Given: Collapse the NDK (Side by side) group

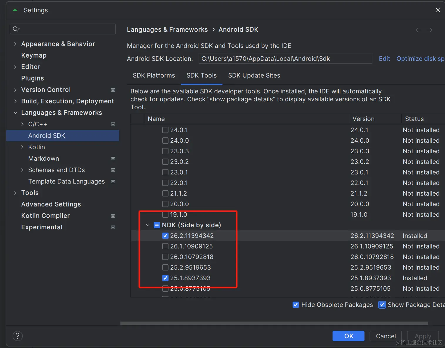Looking at the screenshot, I should coord(148,225).
